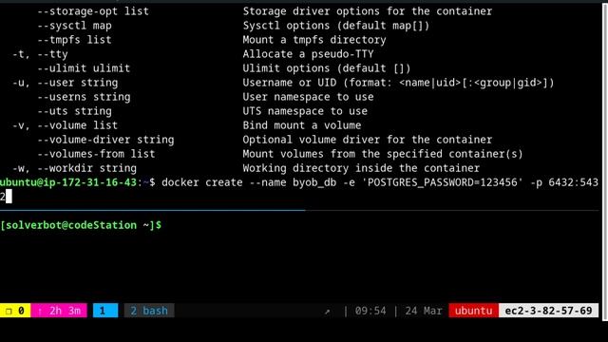Select tmux window 1 tab

pyautogui.click(x=105, y=311)
